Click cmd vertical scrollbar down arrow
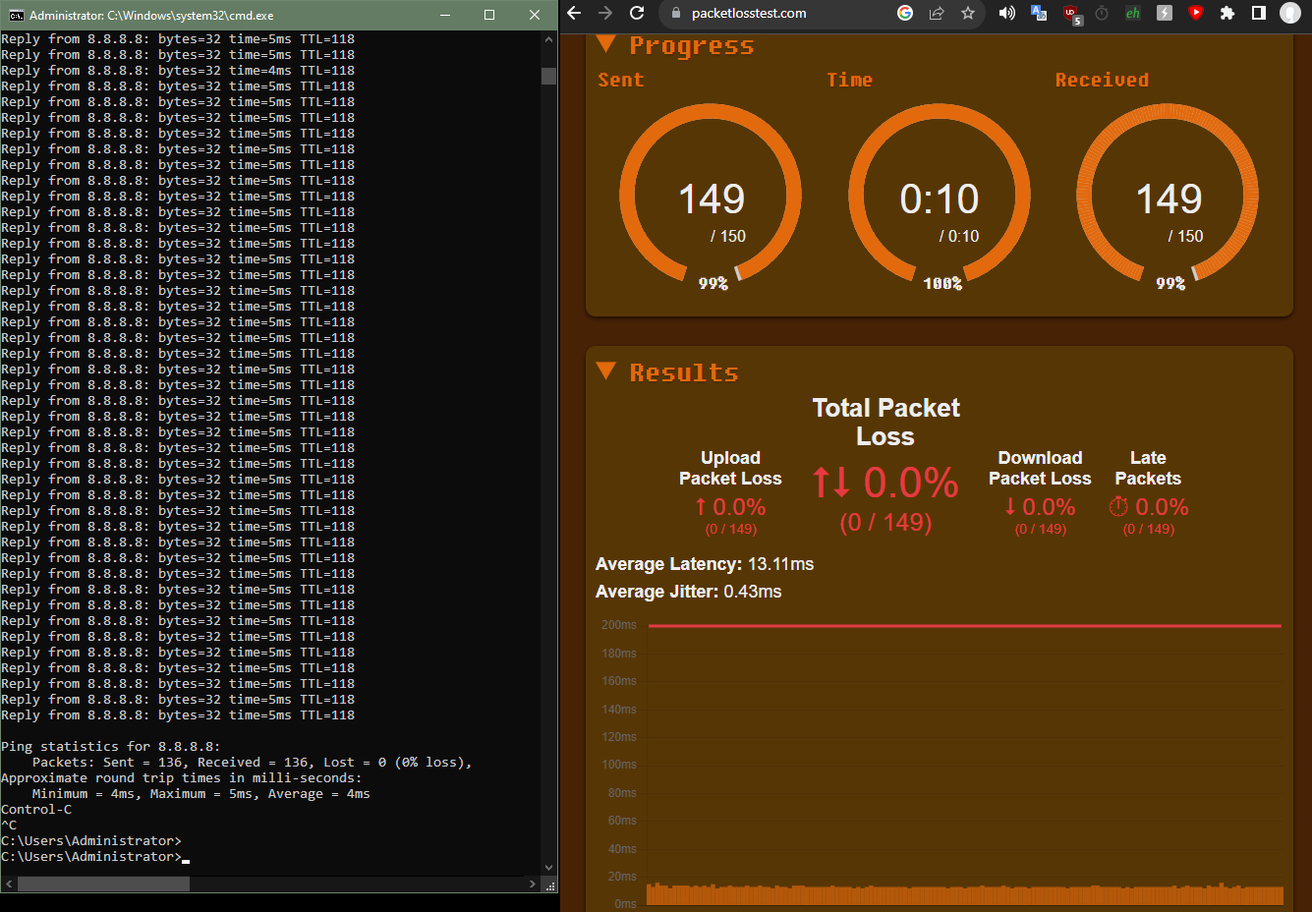 (548, 867)
